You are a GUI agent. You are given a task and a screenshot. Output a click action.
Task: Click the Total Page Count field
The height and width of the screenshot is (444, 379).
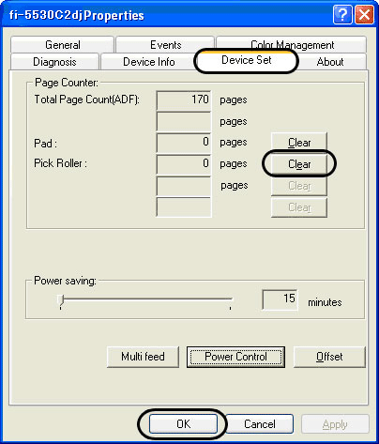tap(184, 100)
